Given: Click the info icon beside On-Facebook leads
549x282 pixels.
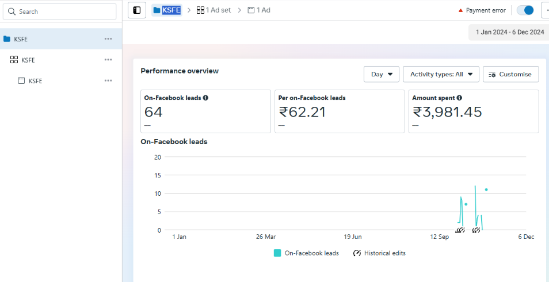Looking at the screenshot, I should click(205, 98).
